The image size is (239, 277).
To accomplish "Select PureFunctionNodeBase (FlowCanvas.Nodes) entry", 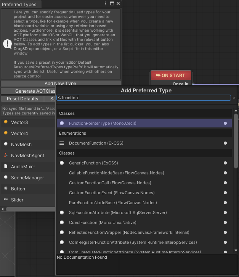I will click(144, 203).
